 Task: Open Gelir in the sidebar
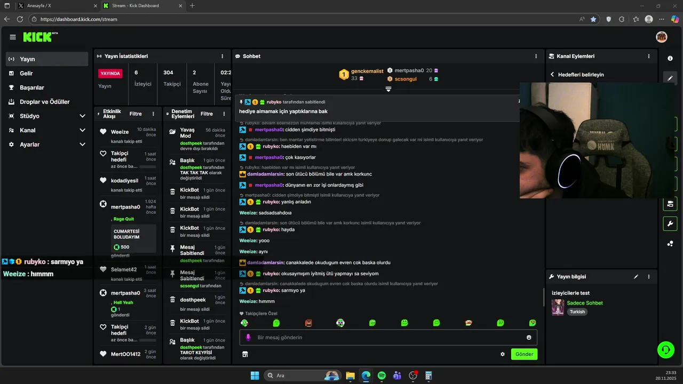click(47, 73)
